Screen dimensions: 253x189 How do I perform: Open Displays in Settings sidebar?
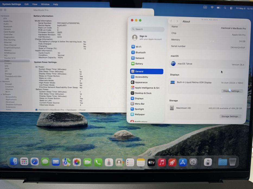pyautogui.click(x=147, y=98)
